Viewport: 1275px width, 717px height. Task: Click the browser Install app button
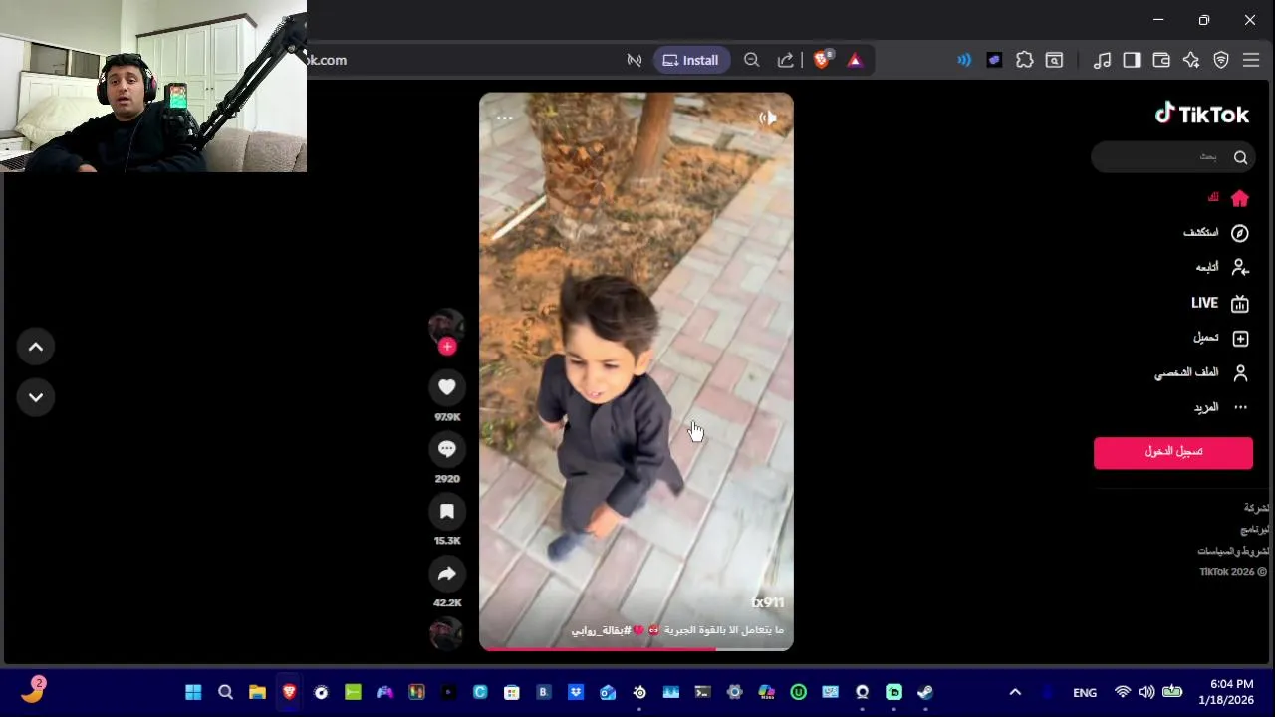(x=690, y=60)
